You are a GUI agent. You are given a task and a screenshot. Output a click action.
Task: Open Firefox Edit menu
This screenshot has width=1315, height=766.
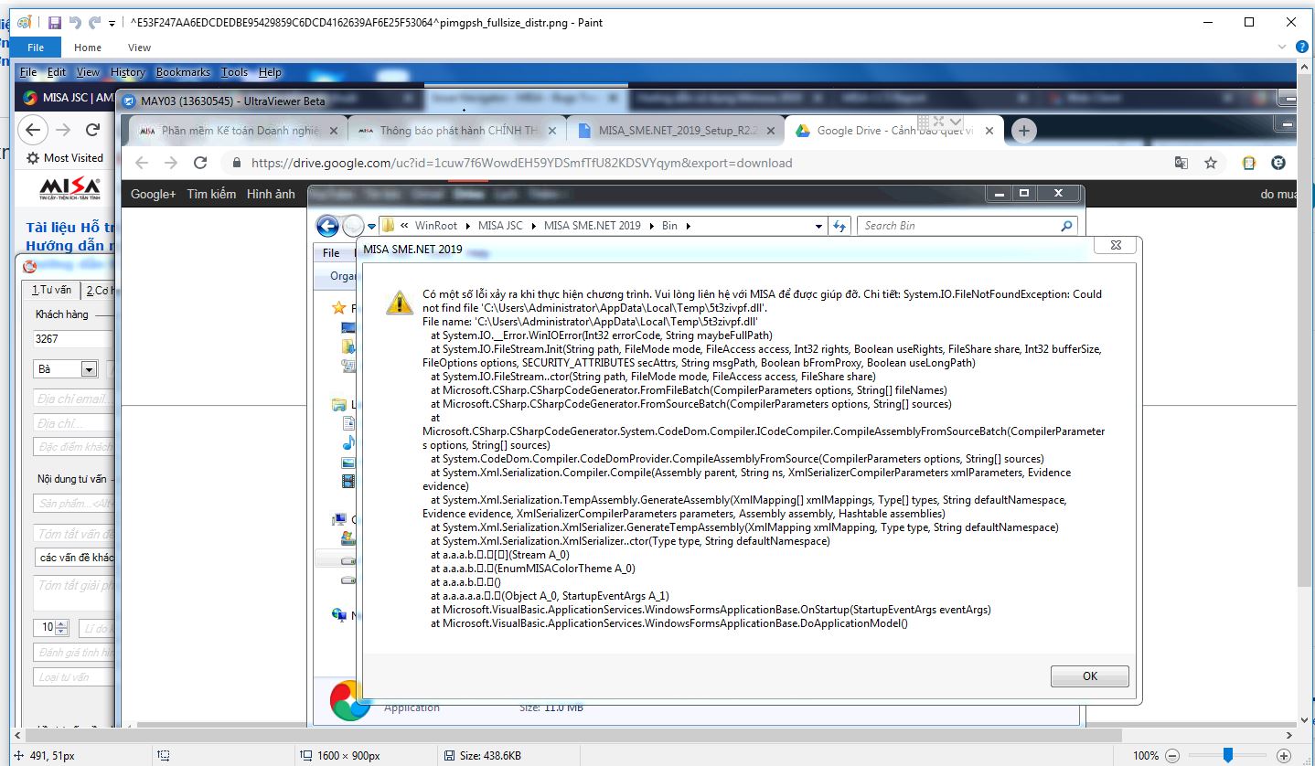(x=57, y=72)
